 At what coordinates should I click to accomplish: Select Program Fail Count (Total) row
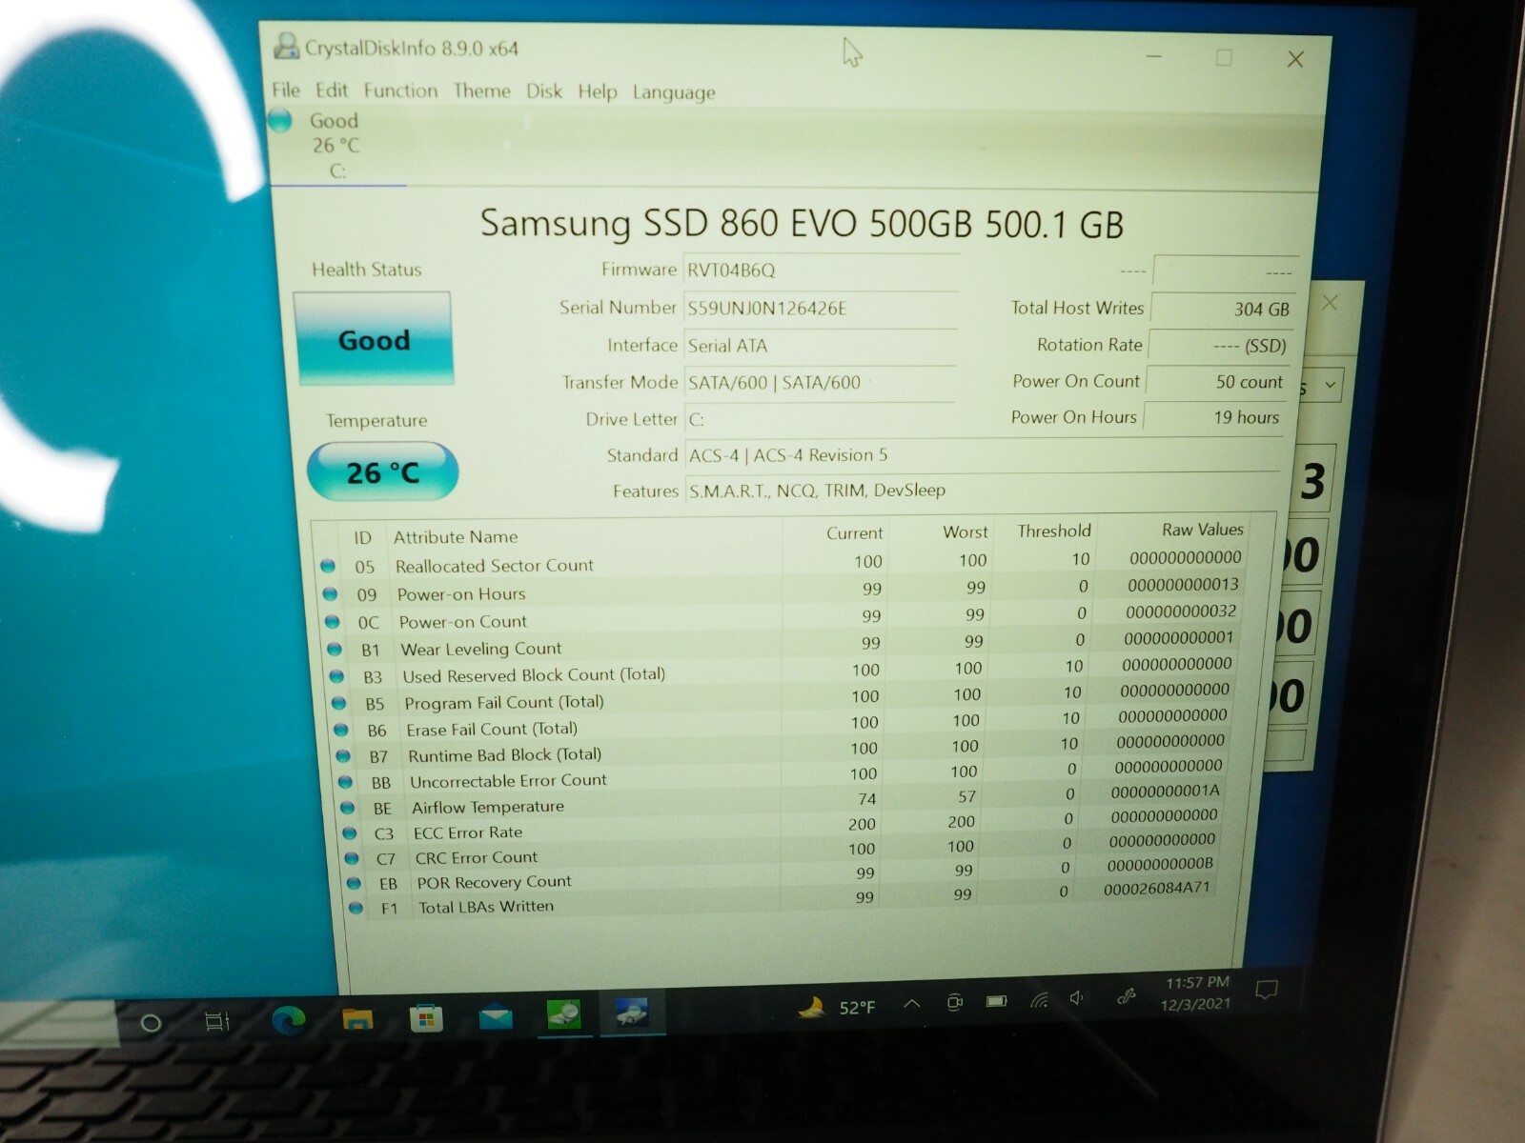point(783,697)
